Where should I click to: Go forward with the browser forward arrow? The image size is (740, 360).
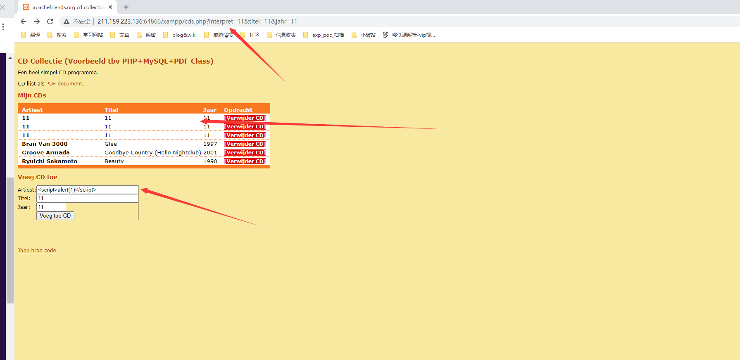pos(37,21)
